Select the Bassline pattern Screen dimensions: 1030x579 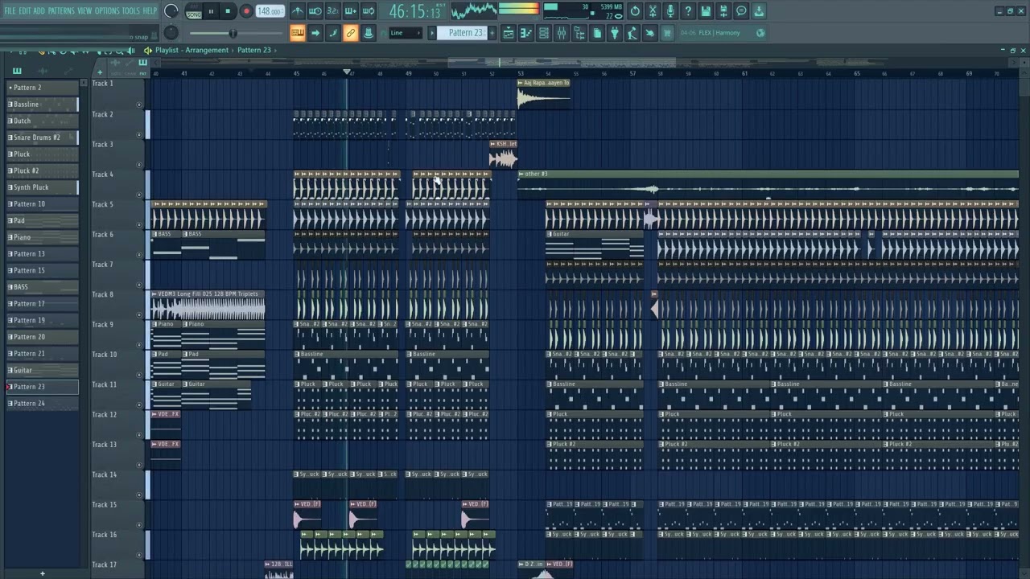pyautogui.click(x=42, y=105)
